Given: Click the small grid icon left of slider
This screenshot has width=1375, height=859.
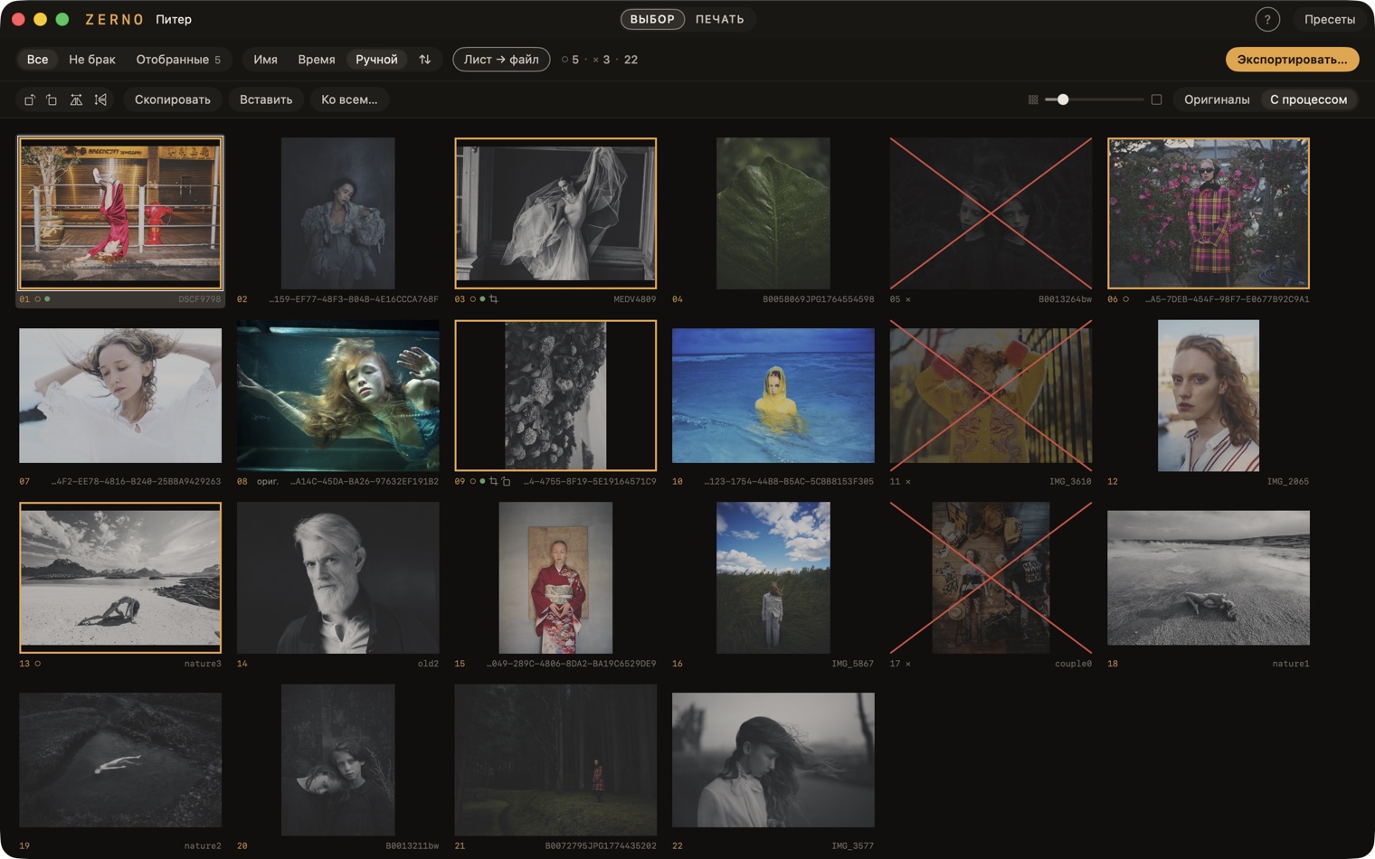Looking at the screenshot, I should [x=1033, y=99].
